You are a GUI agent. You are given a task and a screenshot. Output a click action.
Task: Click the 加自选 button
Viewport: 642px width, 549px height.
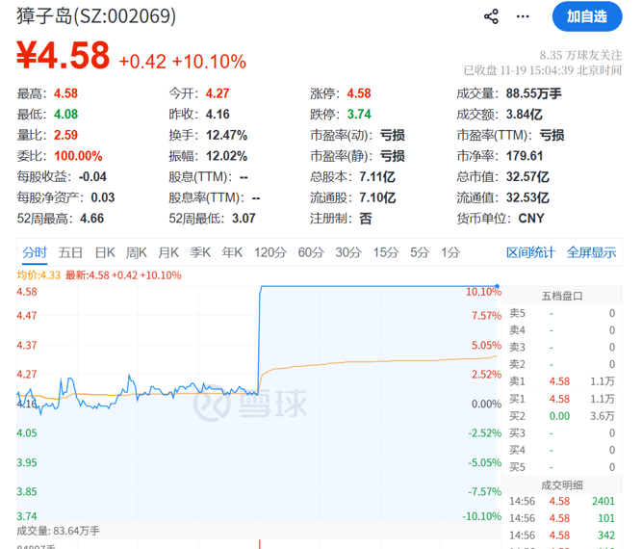point(586,16)
